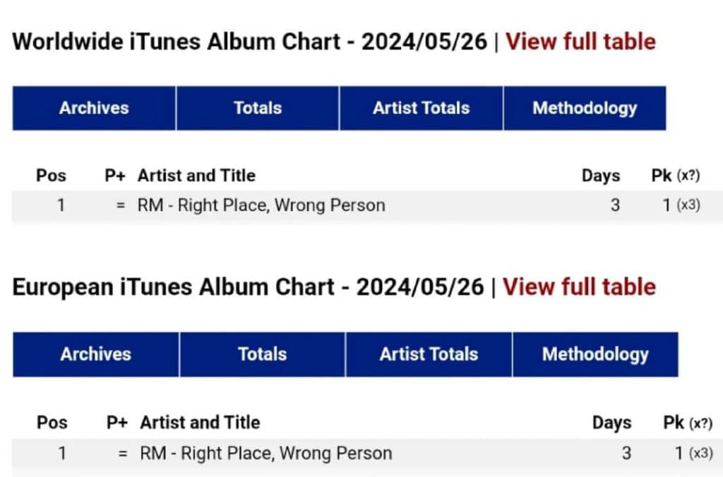Open Archives for the Worldwide iTunes Album Chart
The width and height of the screenshot is (723, 477).
(94, 108)
